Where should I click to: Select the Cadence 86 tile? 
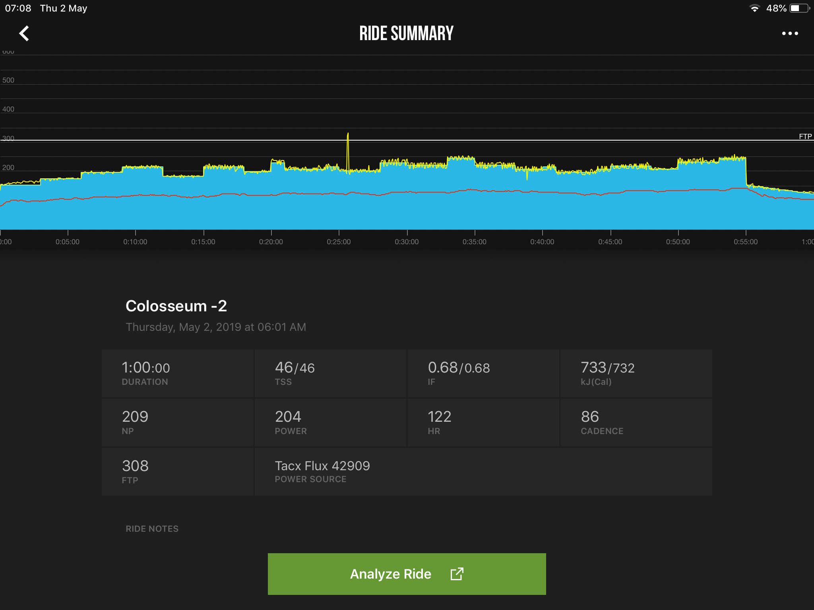point(636,423)
